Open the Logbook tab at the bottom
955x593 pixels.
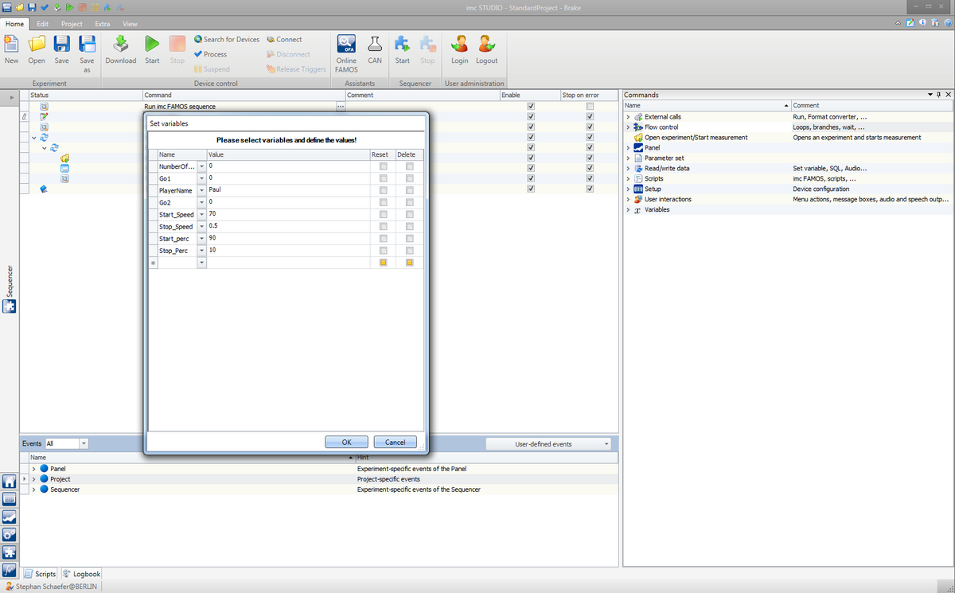pos(80,573)
